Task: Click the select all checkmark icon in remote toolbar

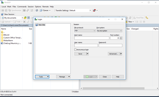Action: [x=144, y=22]
